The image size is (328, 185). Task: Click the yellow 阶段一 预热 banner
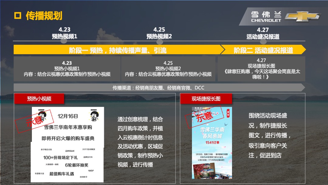coord(117,50)
